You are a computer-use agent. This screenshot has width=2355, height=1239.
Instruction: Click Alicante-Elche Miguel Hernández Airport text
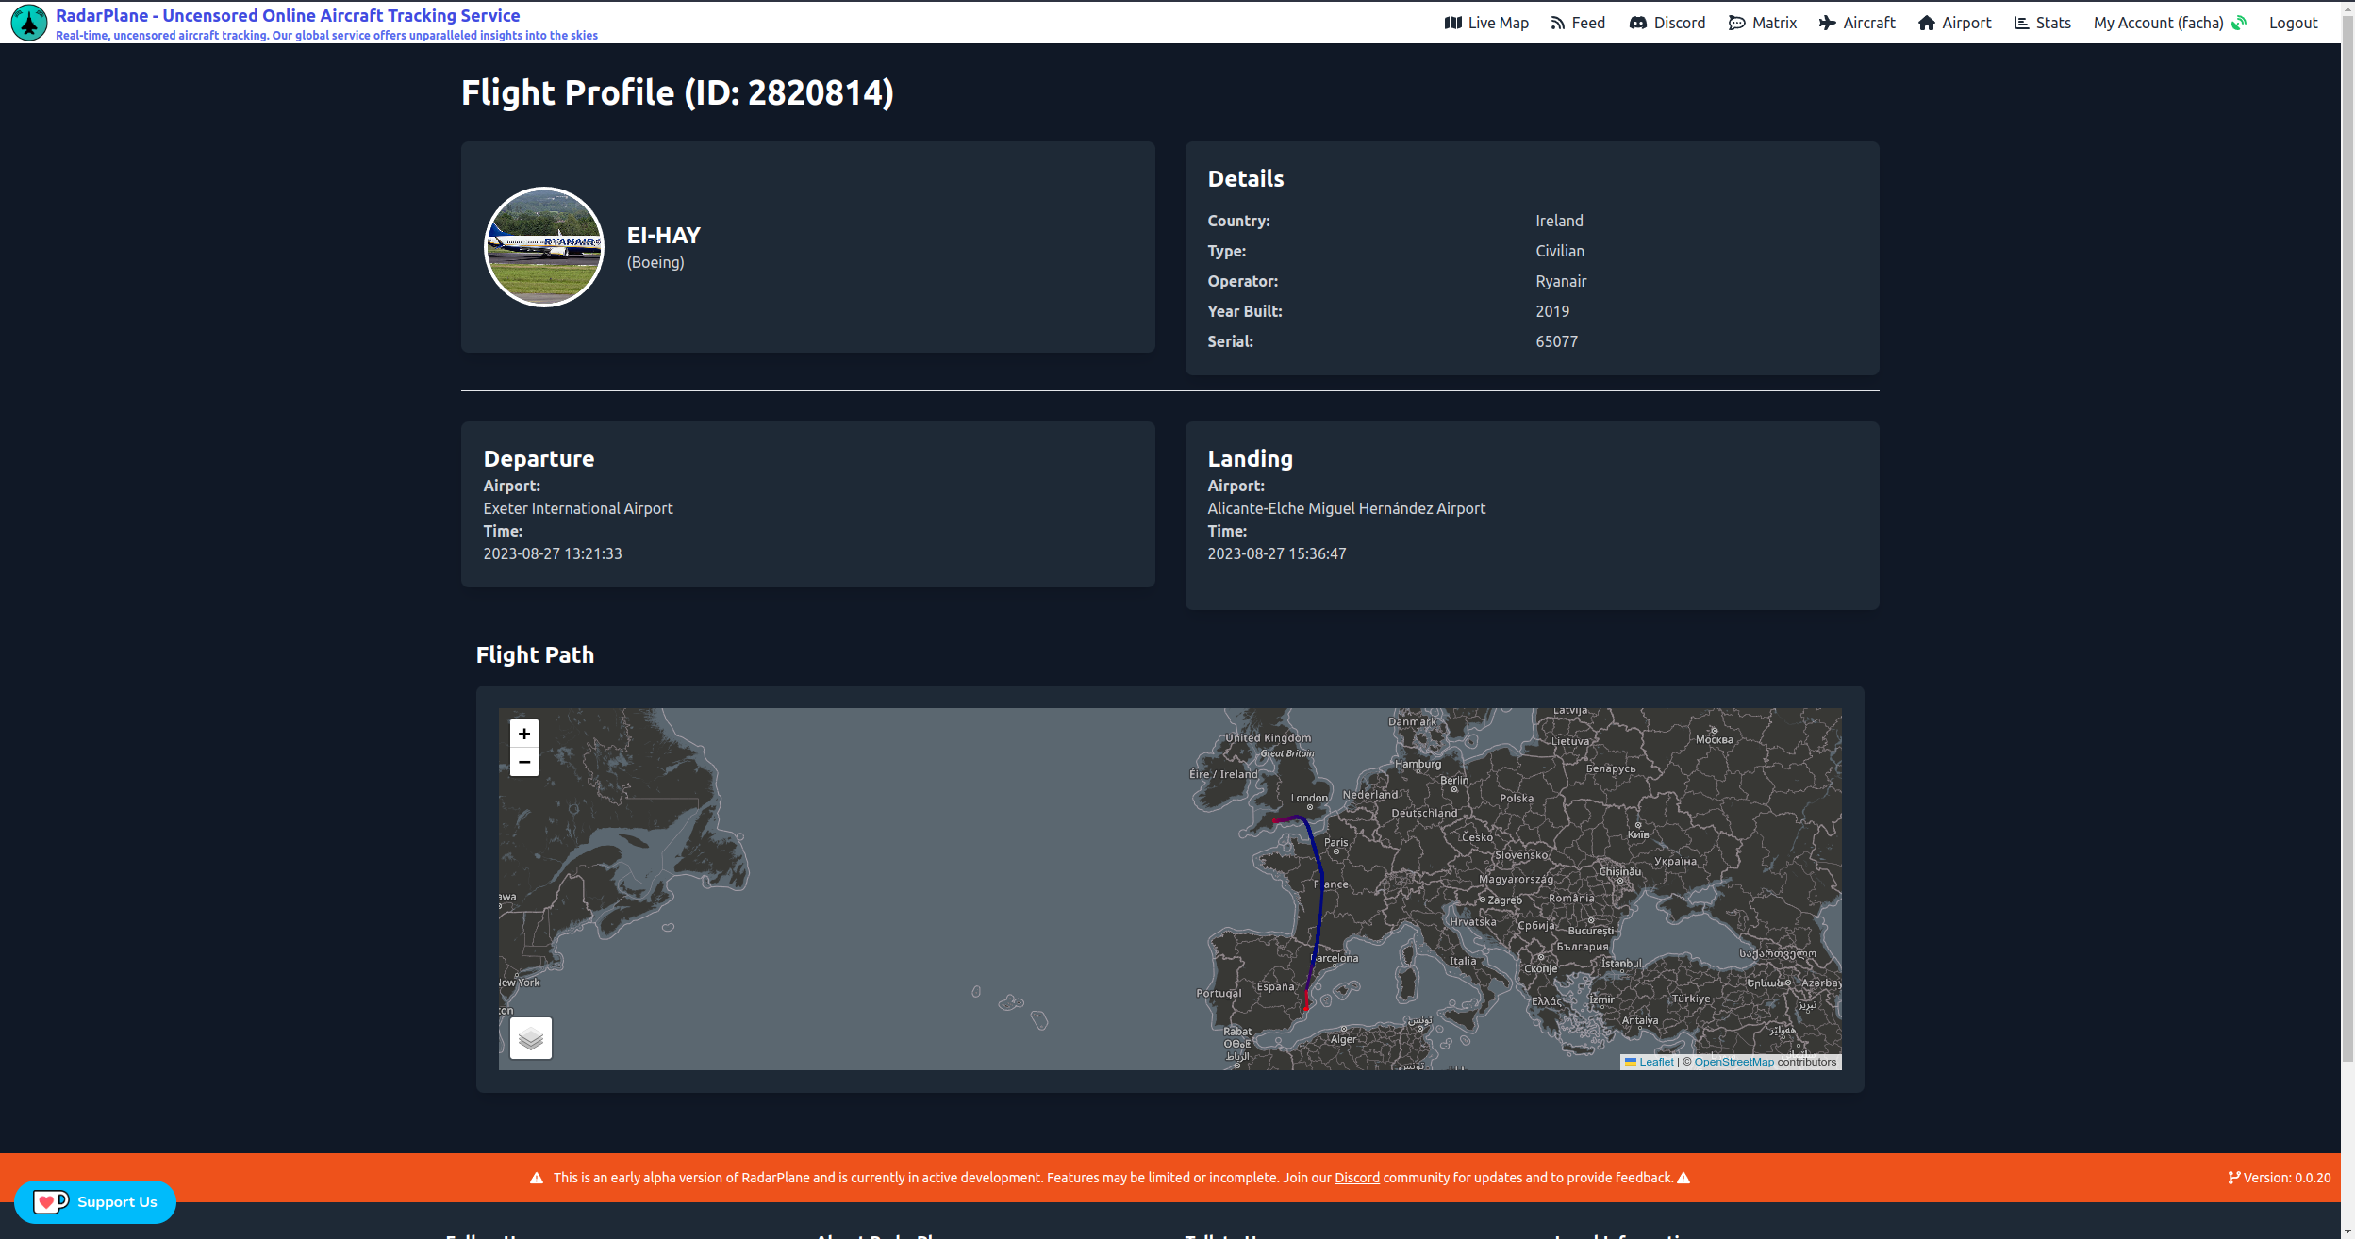(x=1346, y=508)
